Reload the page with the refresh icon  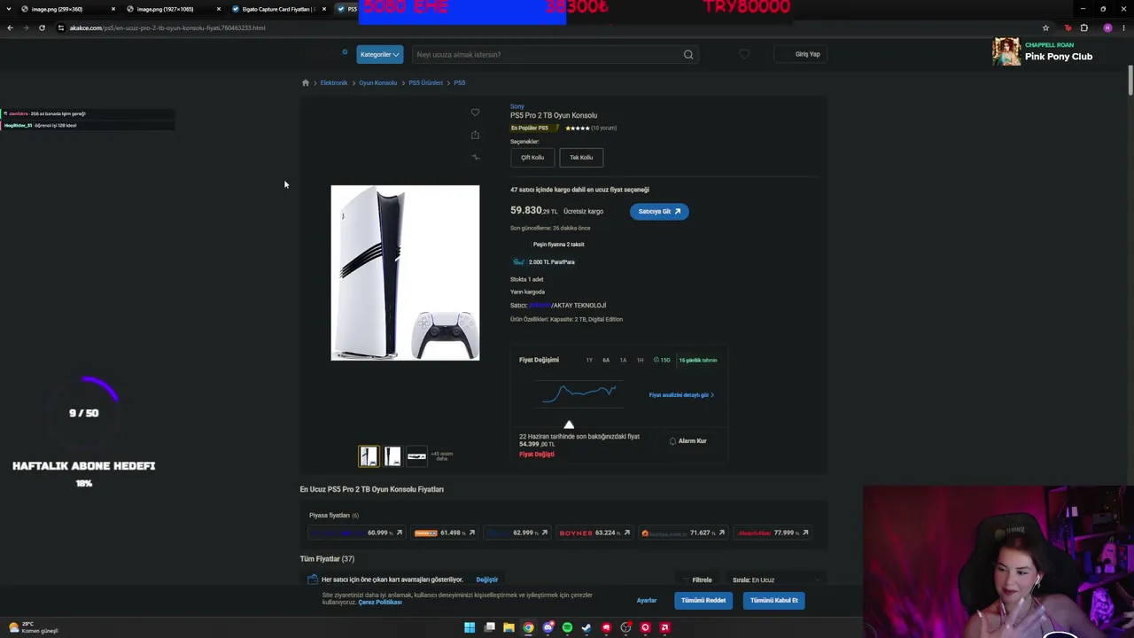pyautogui.click(x=42, y=27)
